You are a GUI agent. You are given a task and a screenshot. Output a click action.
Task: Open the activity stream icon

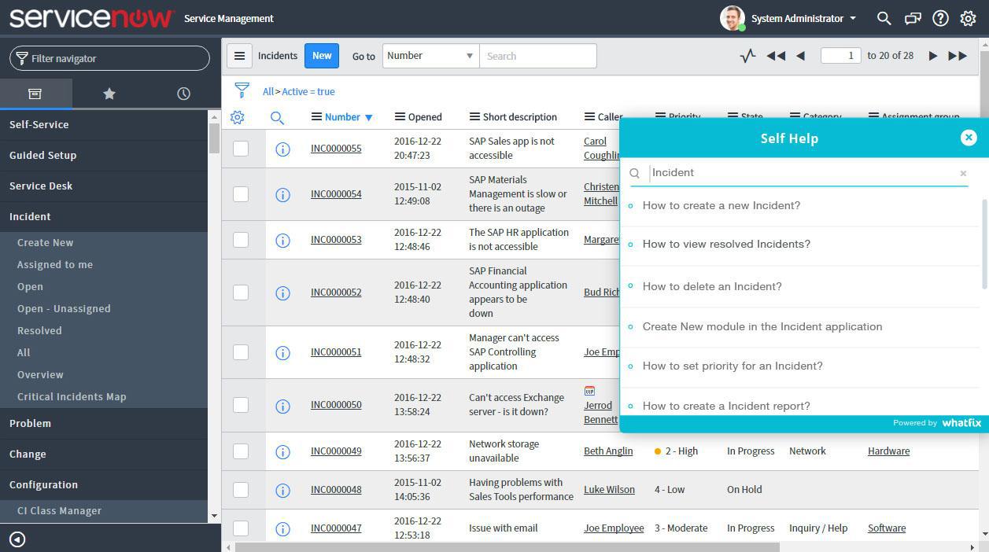747,56
